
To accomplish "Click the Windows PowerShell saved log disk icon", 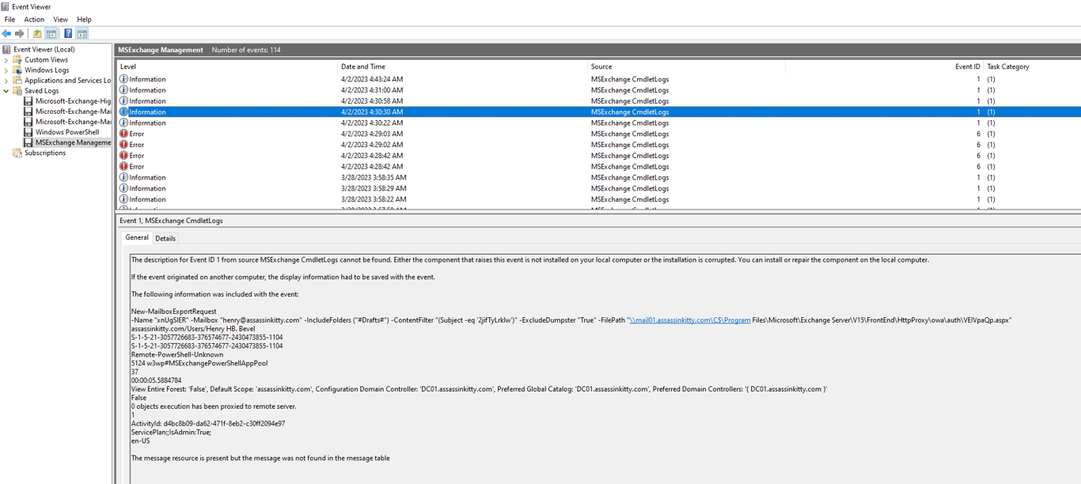I will [28, 132].
